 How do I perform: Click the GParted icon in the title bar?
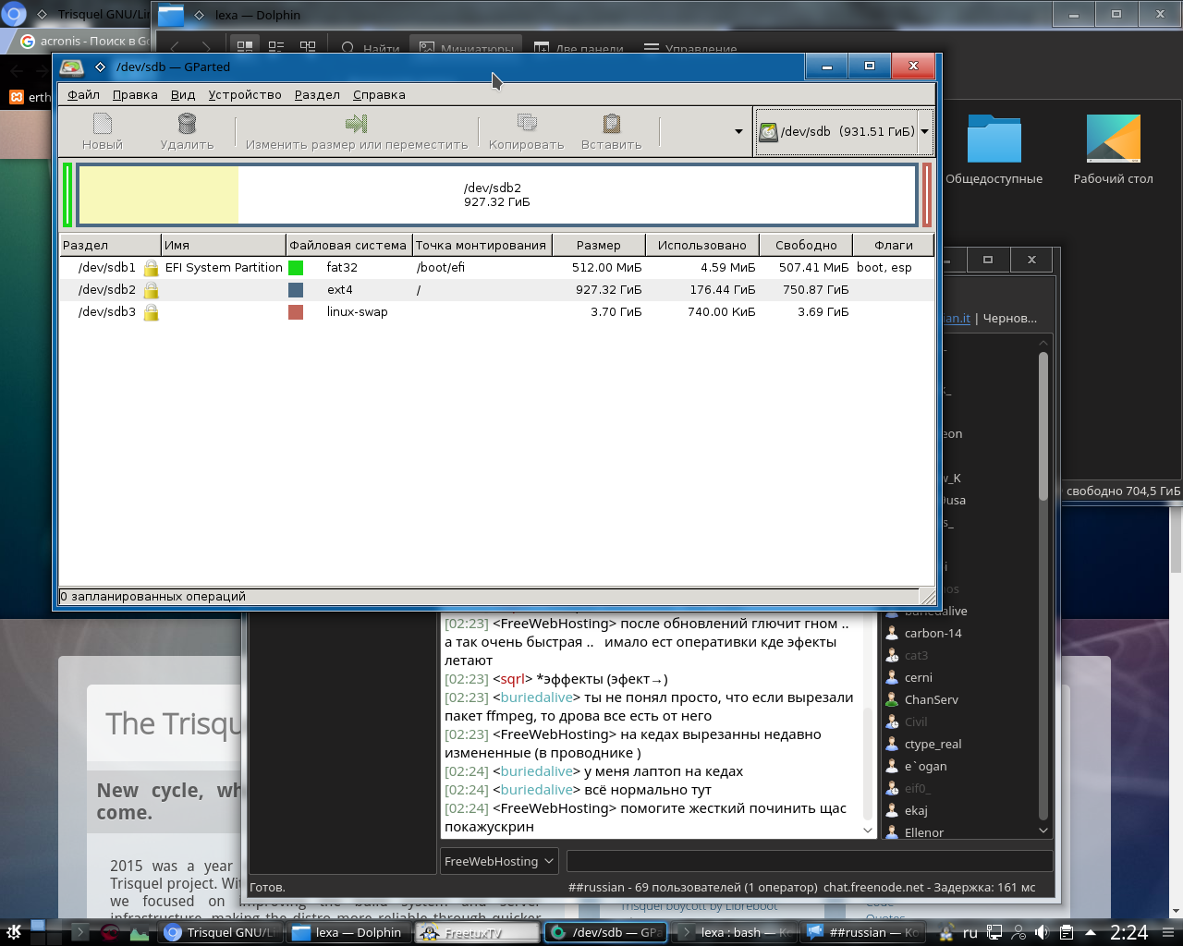pos(72,67)
